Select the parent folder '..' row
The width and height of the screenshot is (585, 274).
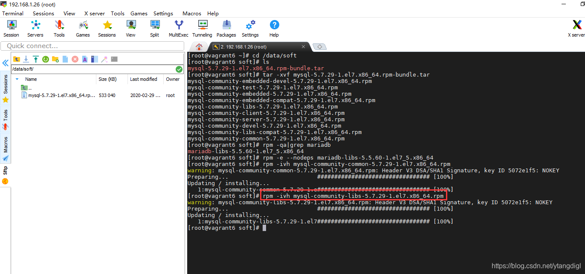click(x=26, y=88)
